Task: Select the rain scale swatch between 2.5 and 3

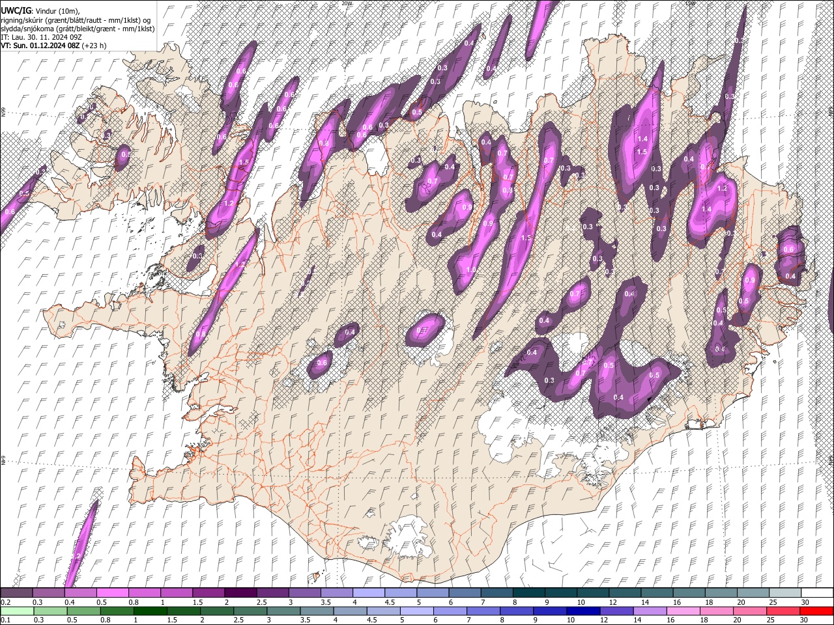Action: tap(250, 611)
